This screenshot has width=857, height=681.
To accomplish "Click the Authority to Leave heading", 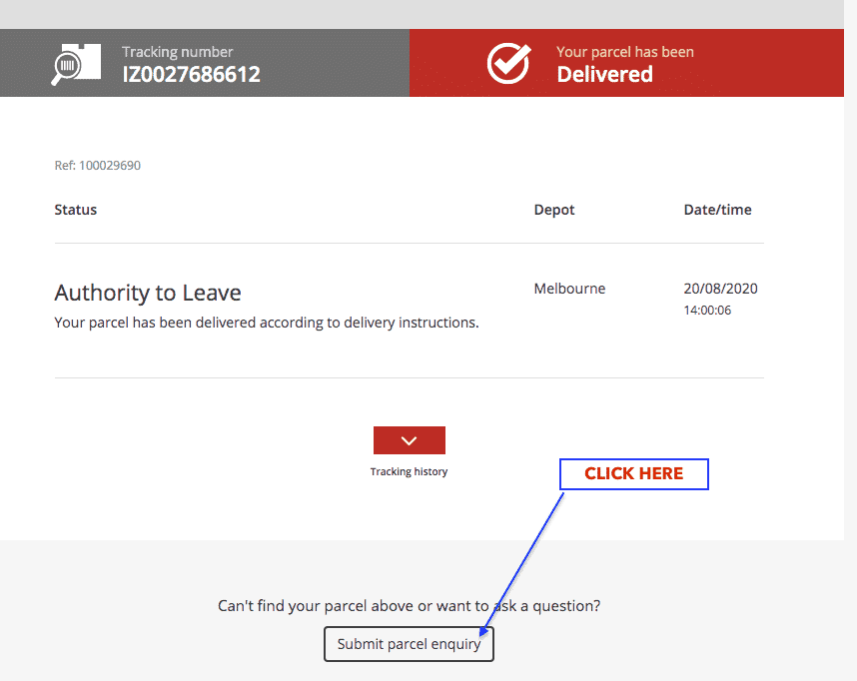I will tap(148, 293).
